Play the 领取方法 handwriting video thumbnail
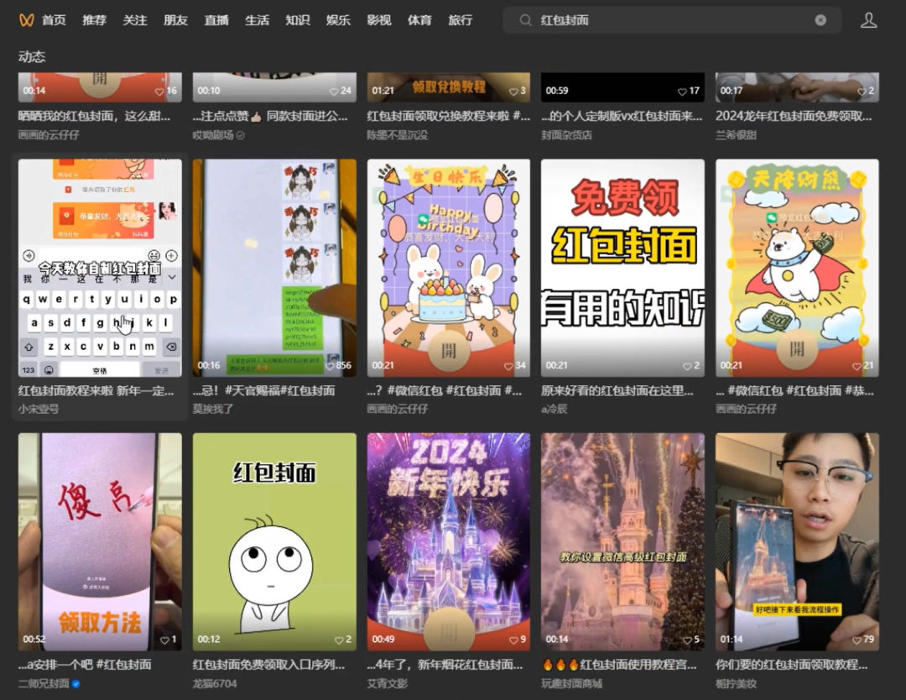 [100, 542]
